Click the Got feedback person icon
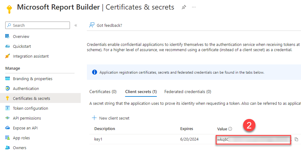 92,25
